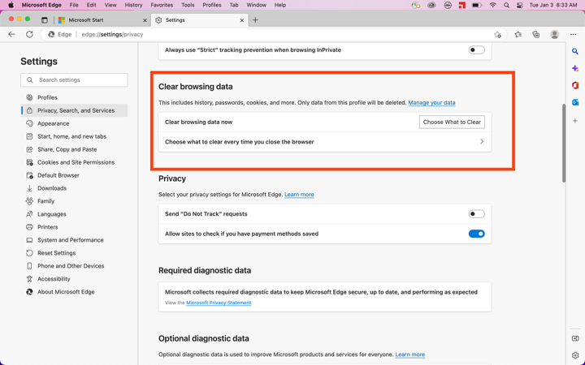The width and height of the screenshot is (585, 365).
Task: Open the profile avatar menu
Action: click(x=555, y=34)
